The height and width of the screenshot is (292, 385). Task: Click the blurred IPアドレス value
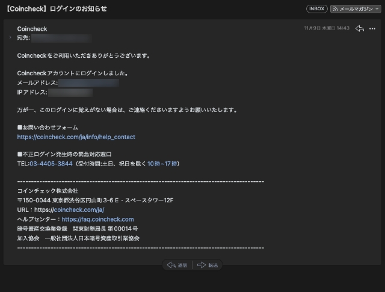coord(70,93)
